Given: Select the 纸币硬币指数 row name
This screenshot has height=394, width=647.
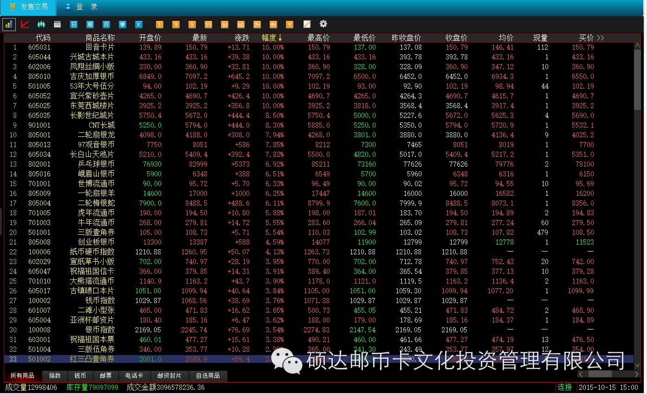Looking at the screenshot, I should point(92,252).
